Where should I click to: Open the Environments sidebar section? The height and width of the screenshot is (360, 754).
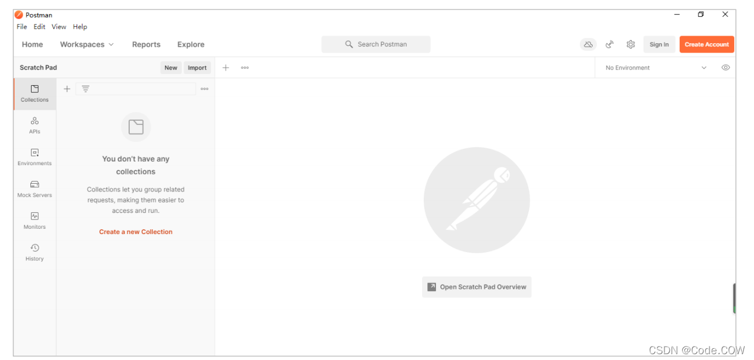pos(34,158)
